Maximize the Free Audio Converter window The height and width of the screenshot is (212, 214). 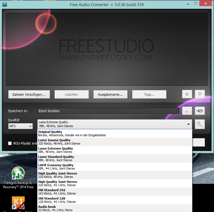coord(196,4)
